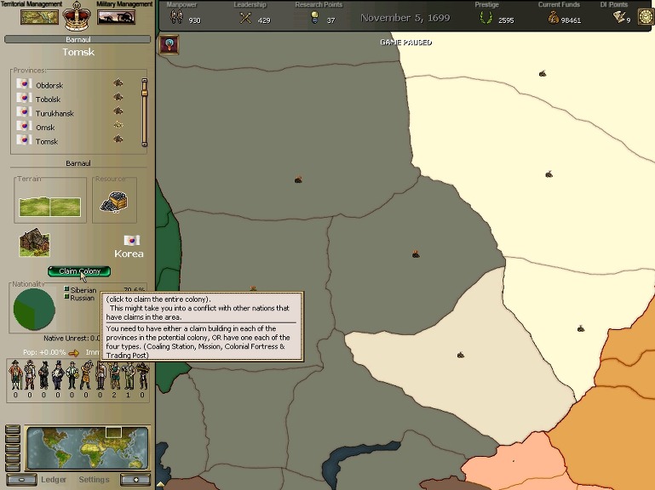Viewport: 655px width, 490px height.
Task: Click the royal crown emblem
Action: coord(77,16)
